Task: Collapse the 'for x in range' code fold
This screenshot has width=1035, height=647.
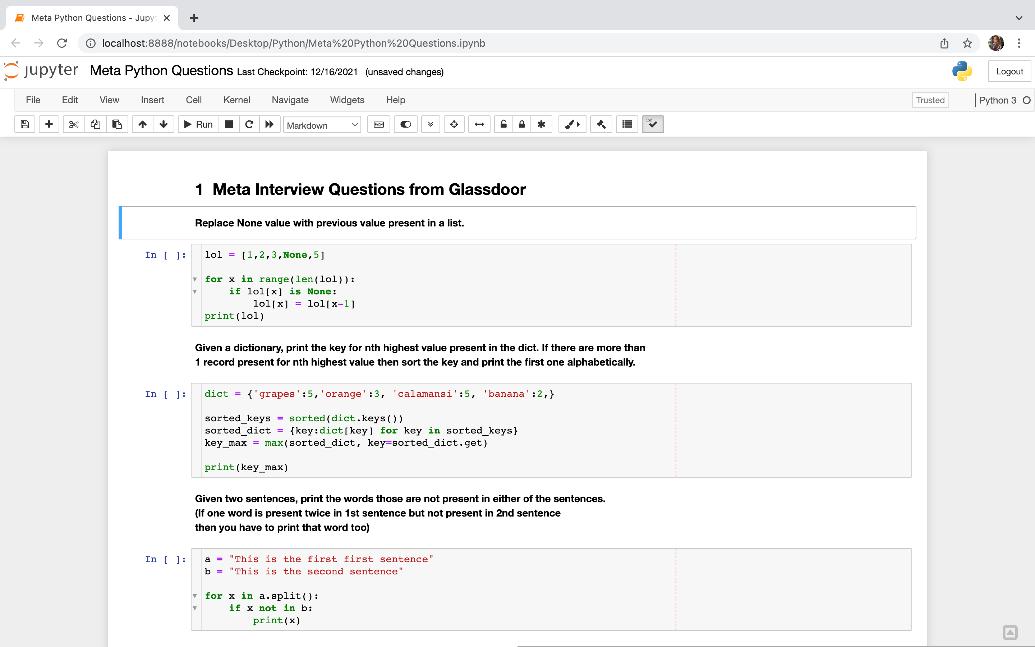Action: 195,279
